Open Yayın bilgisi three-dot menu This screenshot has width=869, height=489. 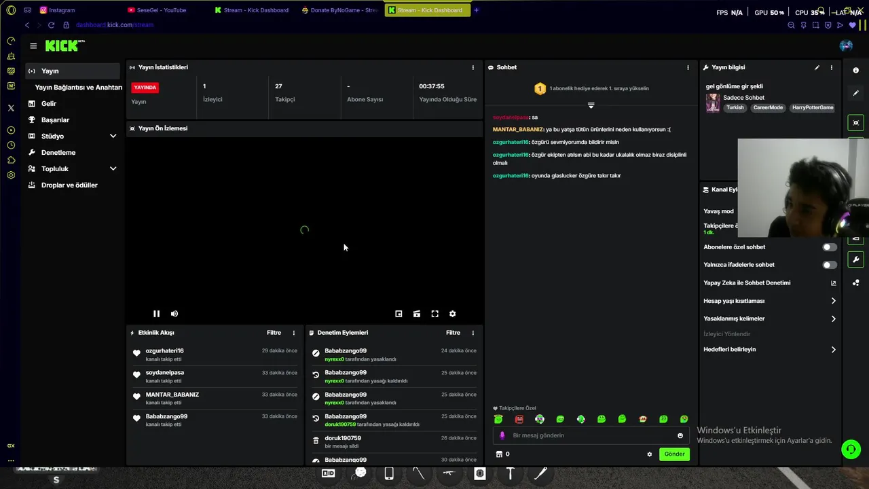pyautogui.click(x=832, y=67)
